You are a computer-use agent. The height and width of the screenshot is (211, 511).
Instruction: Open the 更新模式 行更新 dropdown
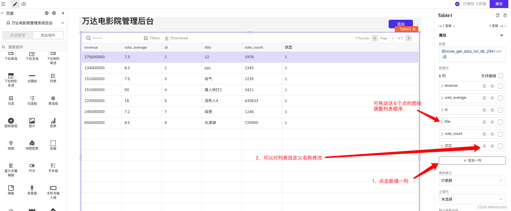point(472,181)
